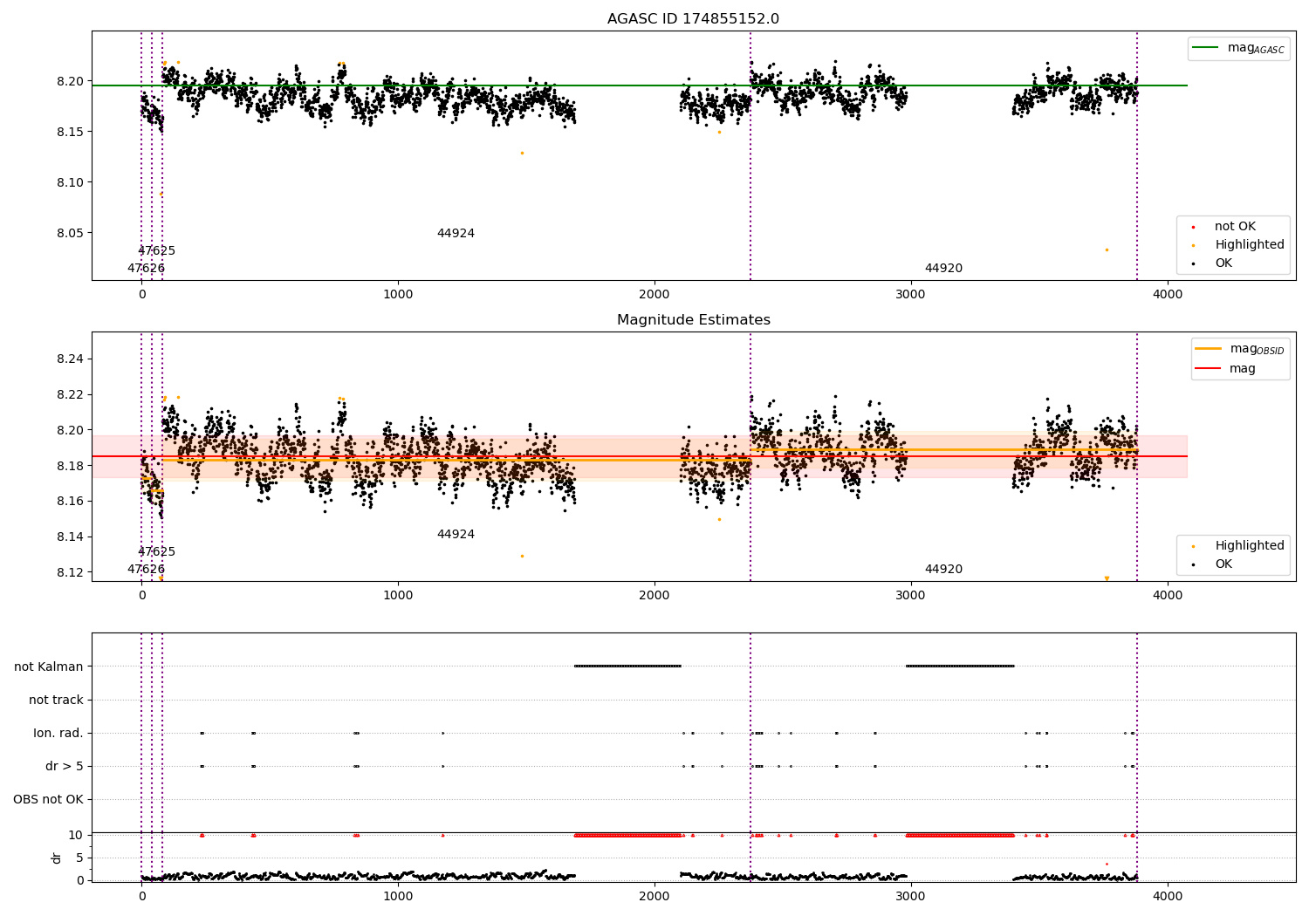
Task: Click the 8.10 y-tick on the top plot
Action: tap(72, 183)
